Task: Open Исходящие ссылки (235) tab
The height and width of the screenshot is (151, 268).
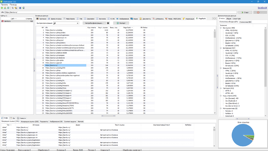Action: click(30, 122)
